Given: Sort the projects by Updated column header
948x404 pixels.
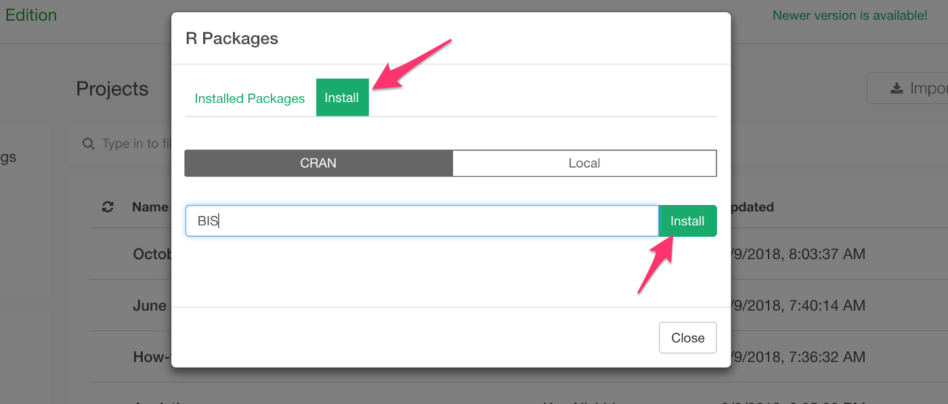Looking at the screenshot, I should pos(752,207).
